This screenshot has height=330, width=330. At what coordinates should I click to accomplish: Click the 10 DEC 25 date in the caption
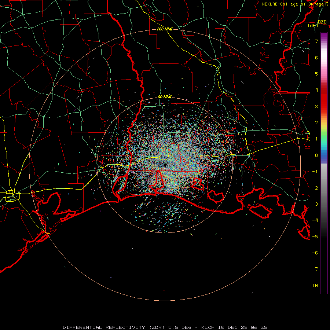(x=234, y=327)
